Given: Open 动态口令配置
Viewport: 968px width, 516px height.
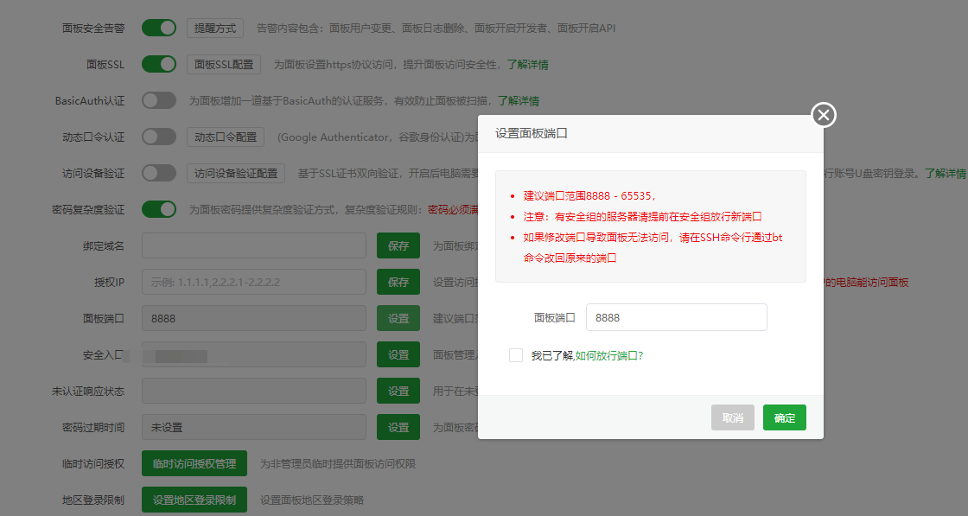Looking at the screenshot, I should click(x=226, y=137).
